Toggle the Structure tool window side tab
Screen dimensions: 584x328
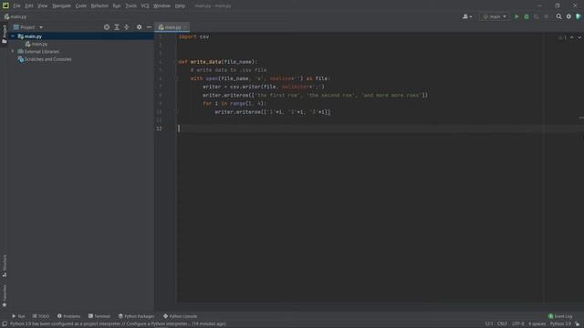[5, 265]
